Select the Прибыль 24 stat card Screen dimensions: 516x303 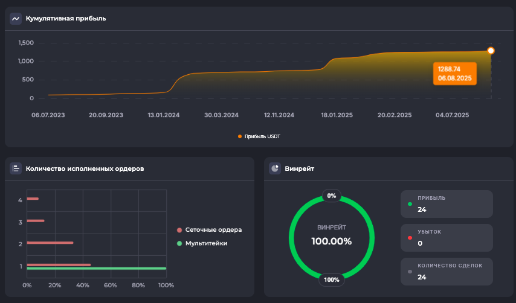click(447, 204)
